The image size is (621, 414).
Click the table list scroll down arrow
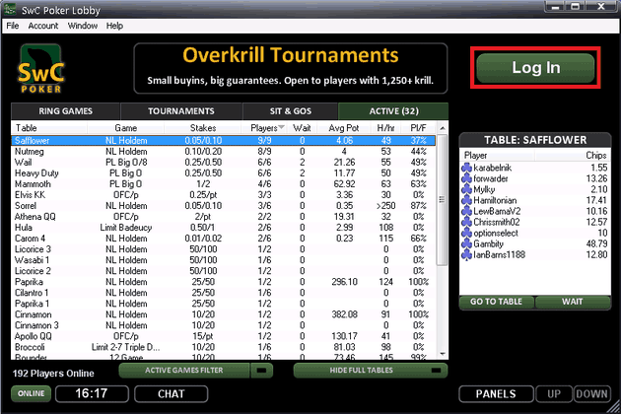point(443,354)
